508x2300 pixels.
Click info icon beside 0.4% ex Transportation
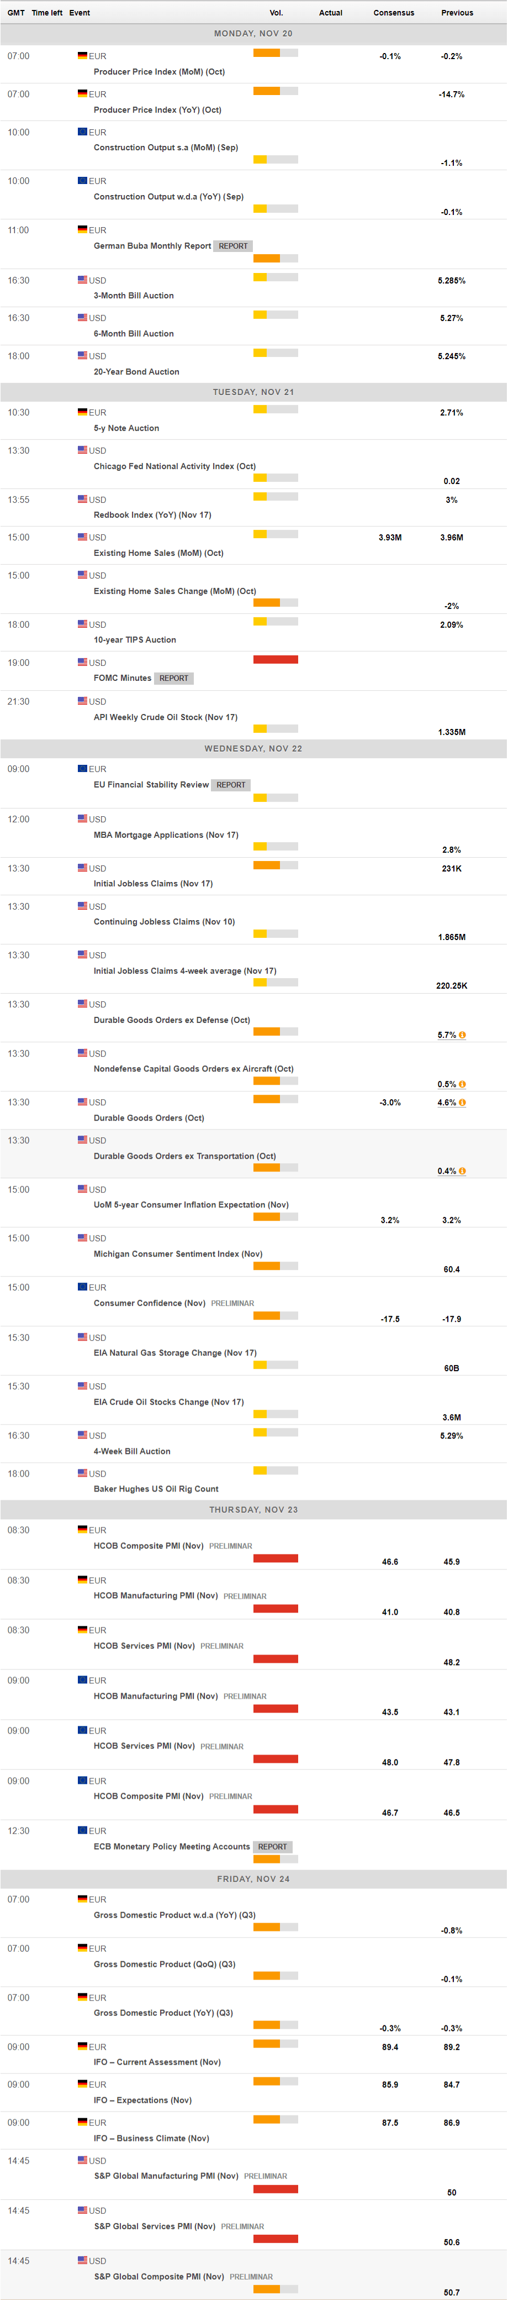tap(463, 1170)
